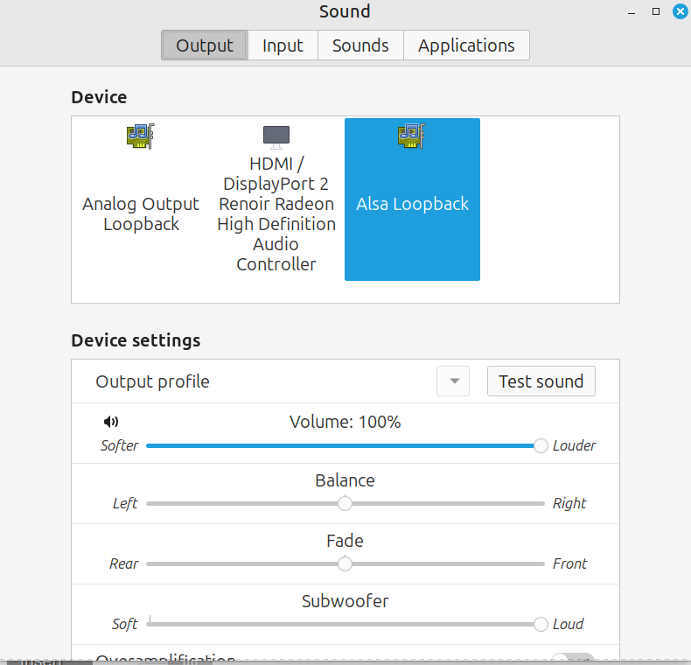Minimize the Sound window

coord(632,12)
